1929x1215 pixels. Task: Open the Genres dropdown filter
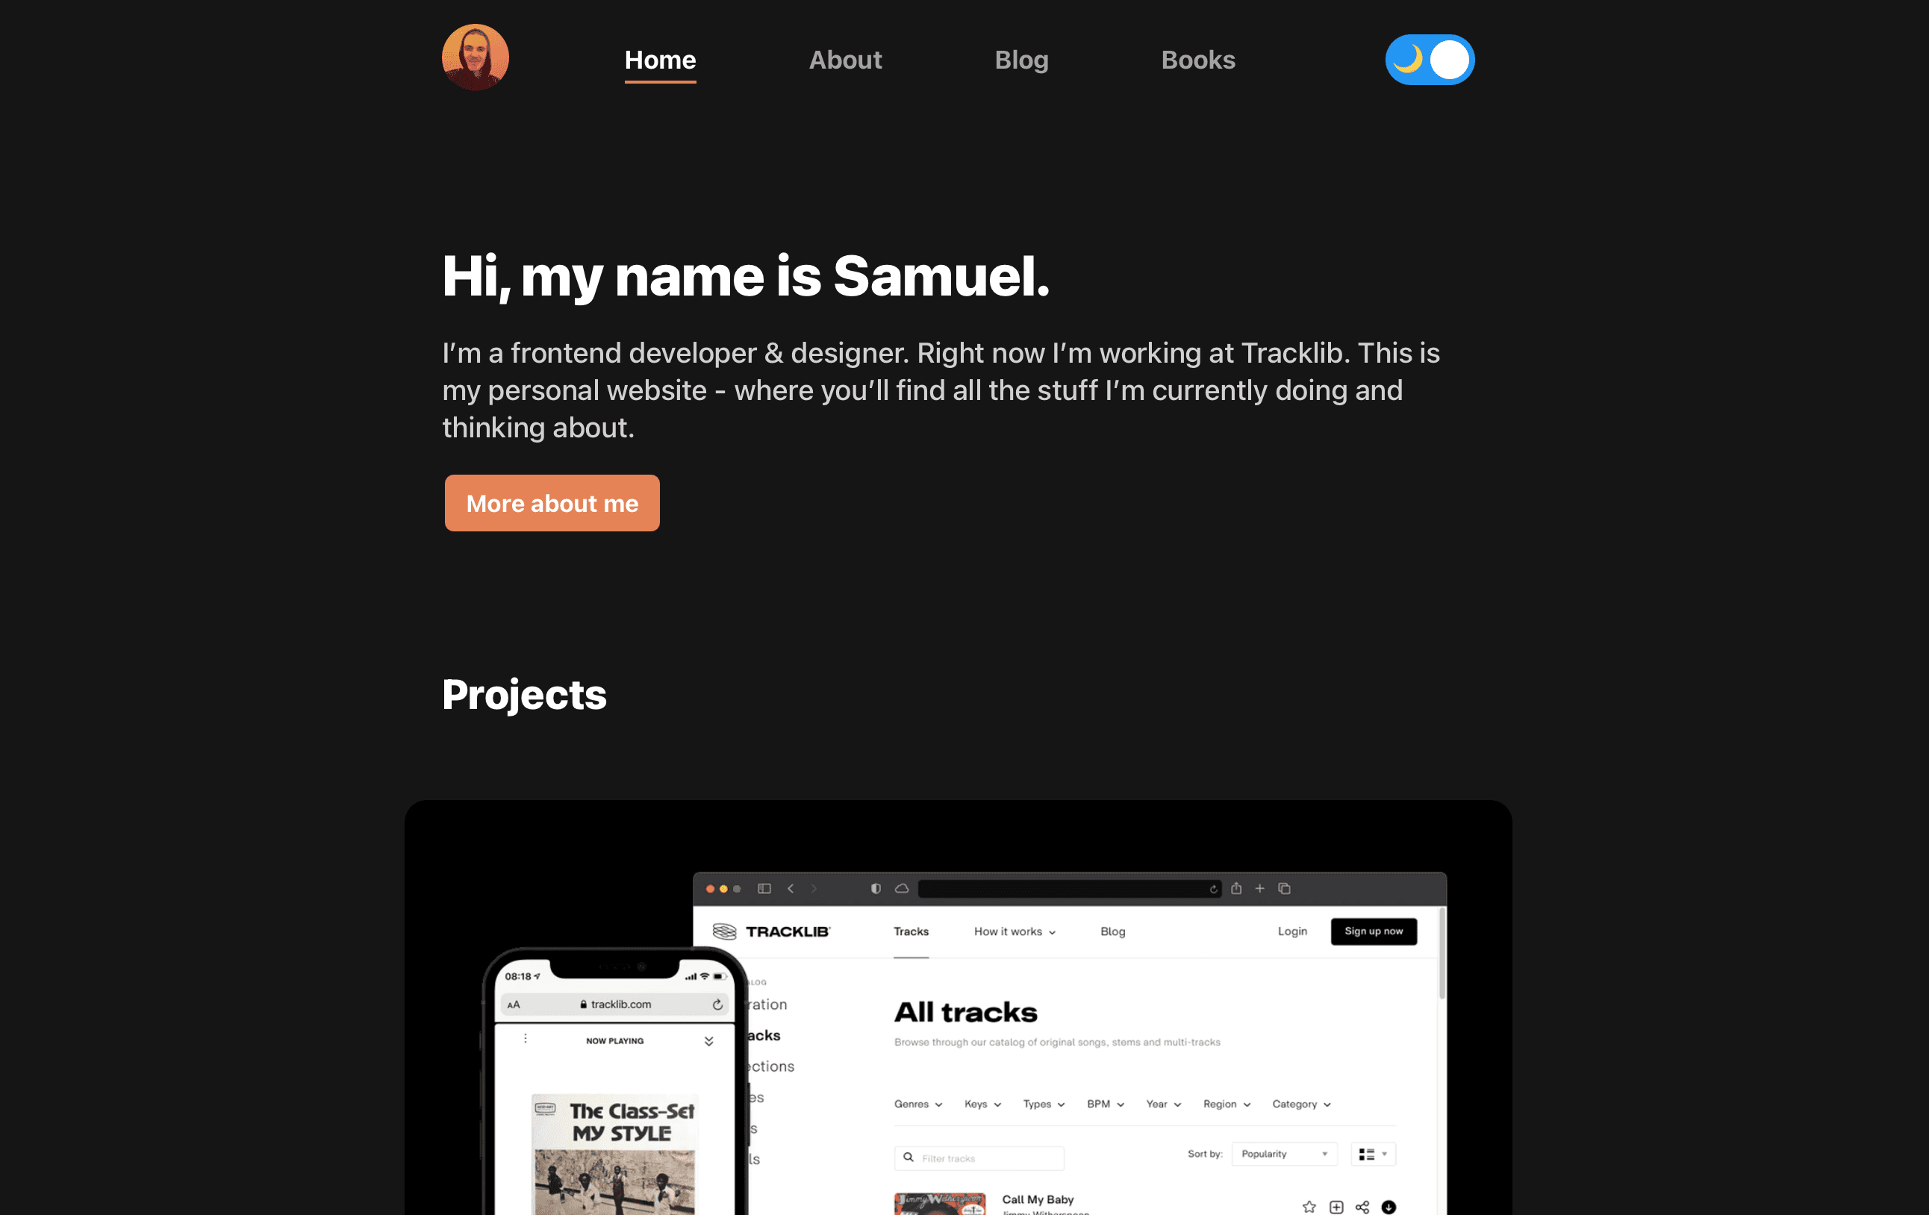pos(917,1106)
